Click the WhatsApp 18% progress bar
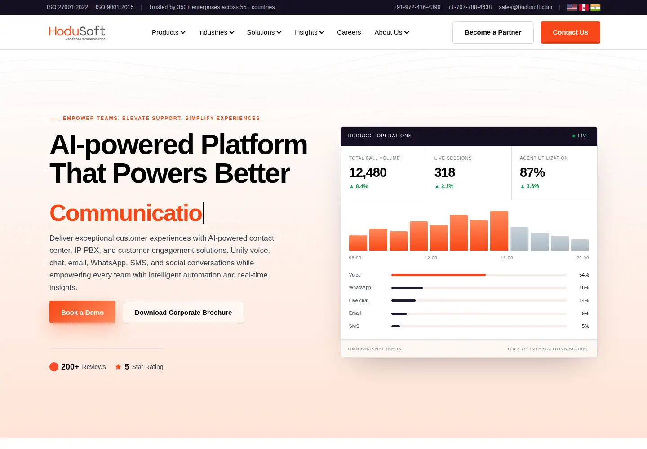647x449 pixels. coord(479,288)
